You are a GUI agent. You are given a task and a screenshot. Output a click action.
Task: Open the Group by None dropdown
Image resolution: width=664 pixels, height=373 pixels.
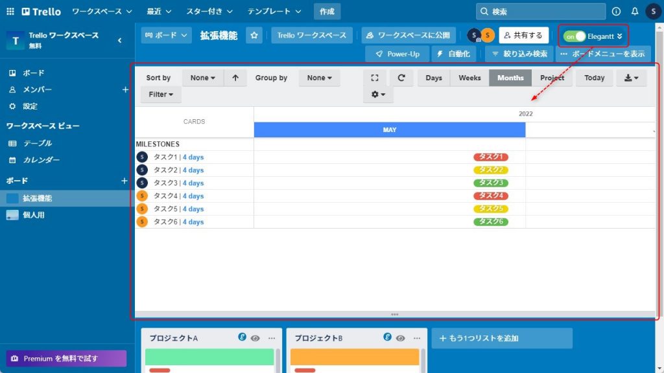319,78
